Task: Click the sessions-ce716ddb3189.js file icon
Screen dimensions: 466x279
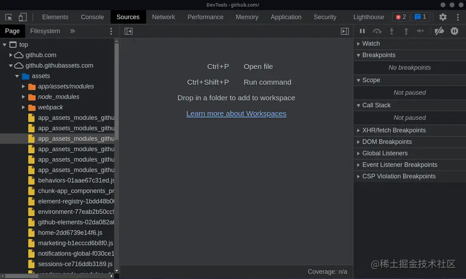Action: tap(31, 264)
